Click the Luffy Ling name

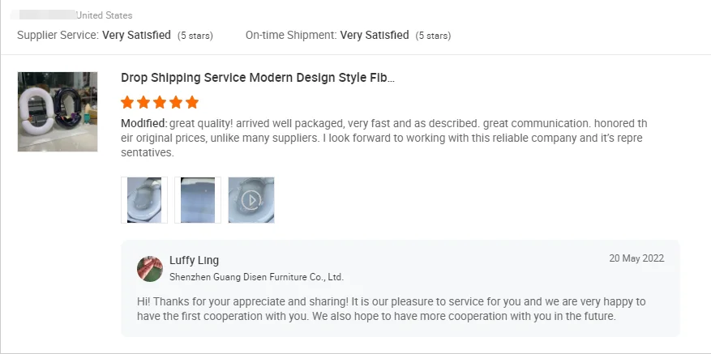[x=194, y=260]
